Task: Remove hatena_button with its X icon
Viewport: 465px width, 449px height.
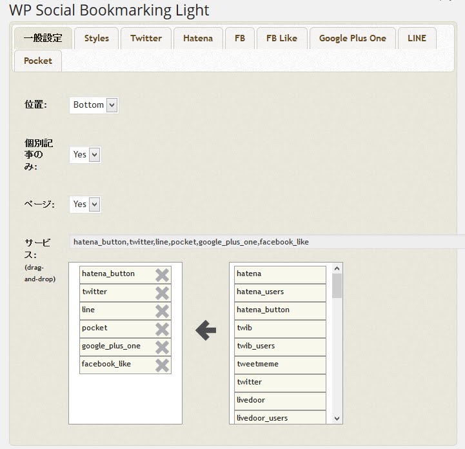Action: (x=162, y=275)
